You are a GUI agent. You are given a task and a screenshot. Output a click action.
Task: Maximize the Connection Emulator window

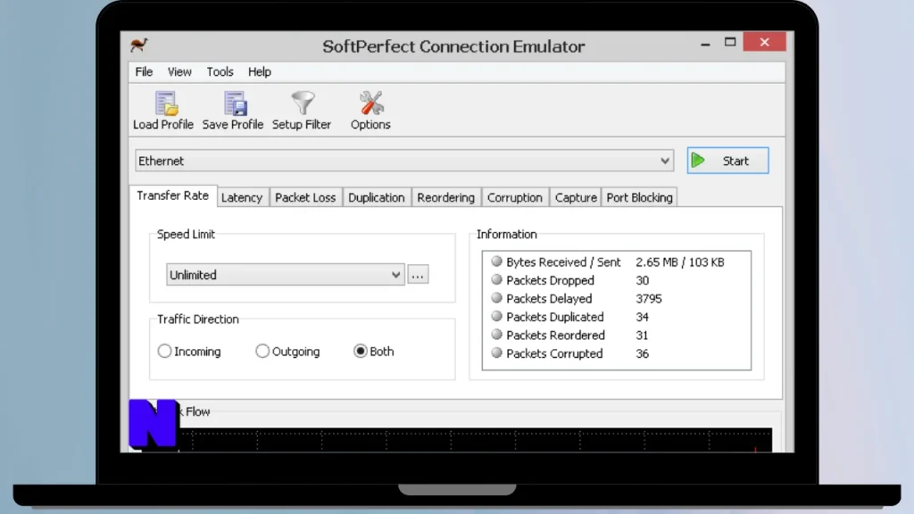click(x=730, y=42)
